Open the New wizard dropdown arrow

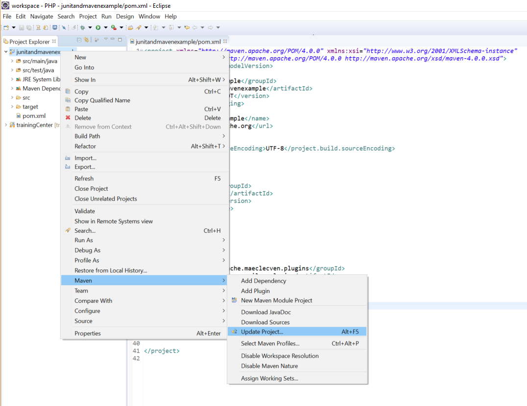click(x=13, y=27)
